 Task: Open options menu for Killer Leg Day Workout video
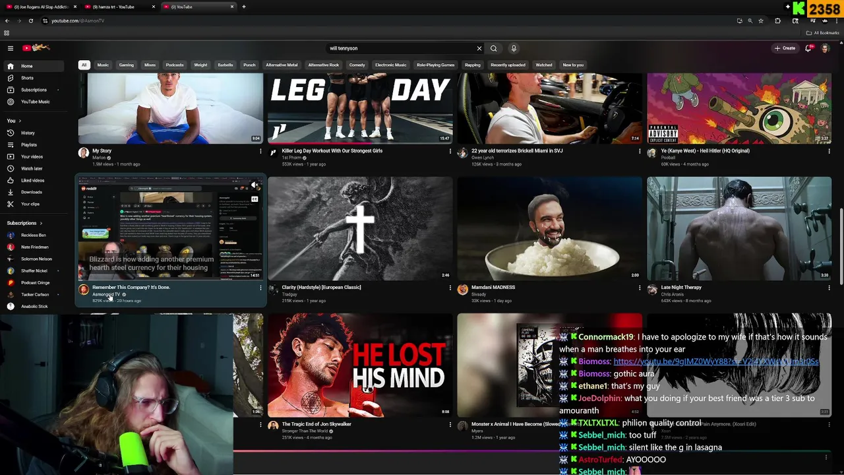[450, 151]
